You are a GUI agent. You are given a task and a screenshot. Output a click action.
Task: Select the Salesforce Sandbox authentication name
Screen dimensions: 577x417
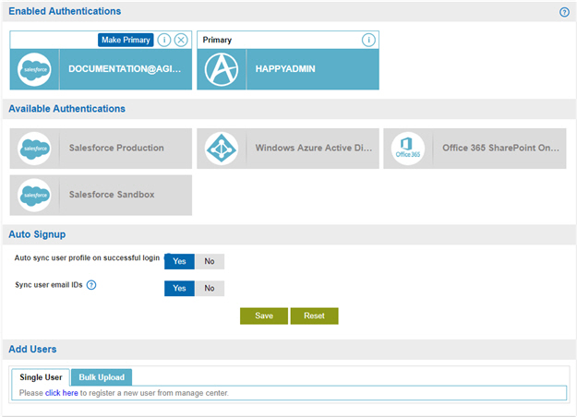point(112,195)
